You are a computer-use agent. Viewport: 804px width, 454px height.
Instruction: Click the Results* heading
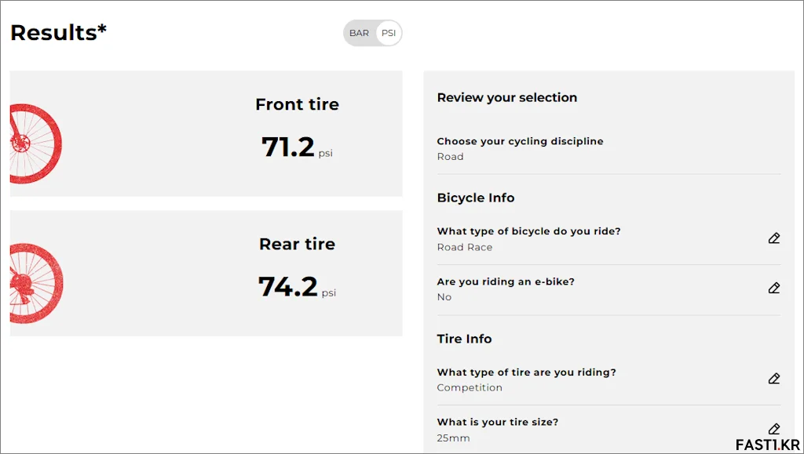coord(58,33)
